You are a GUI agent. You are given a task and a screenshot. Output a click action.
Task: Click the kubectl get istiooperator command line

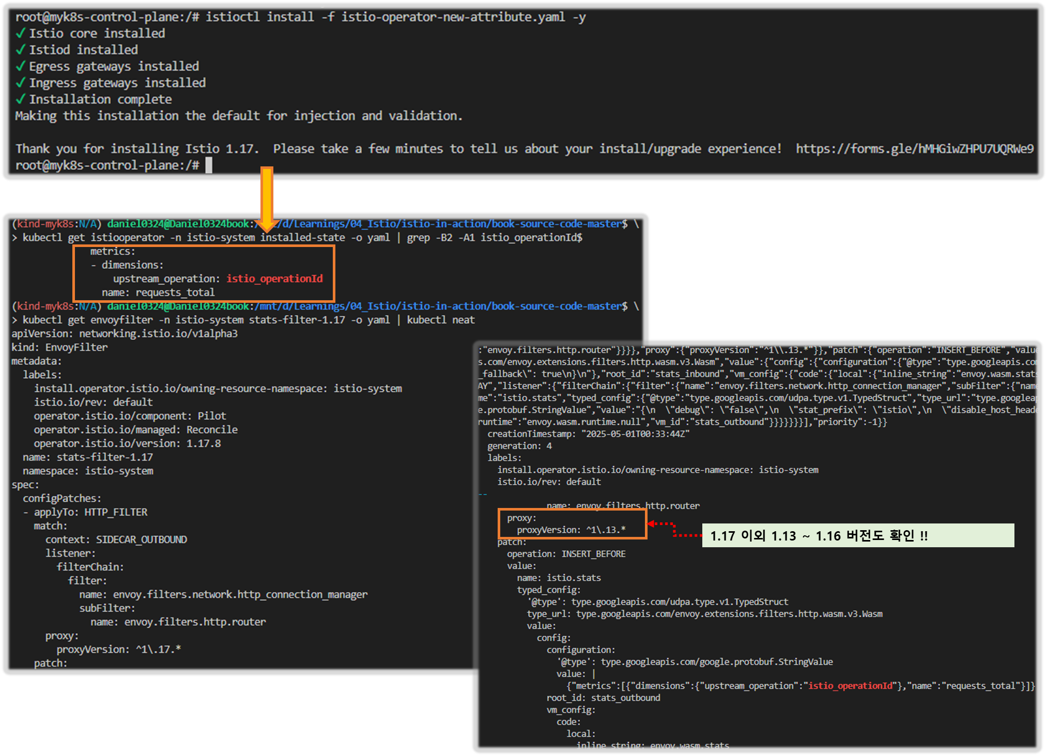[x=302, y=238]
